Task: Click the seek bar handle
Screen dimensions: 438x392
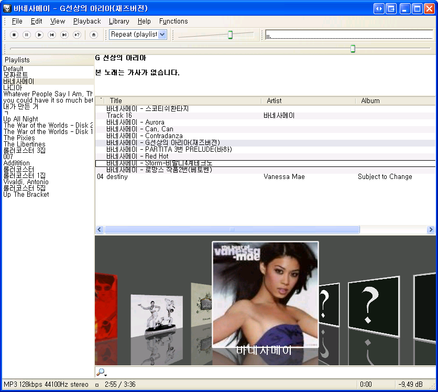Action: [x=353, y=49]
